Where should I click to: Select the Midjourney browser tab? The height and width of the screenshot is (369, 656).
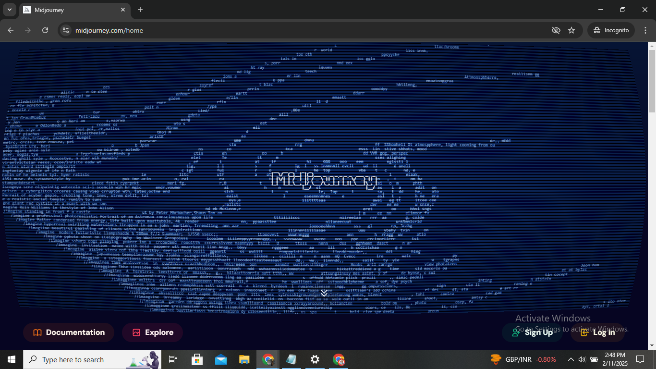click(x=74, y=10)
